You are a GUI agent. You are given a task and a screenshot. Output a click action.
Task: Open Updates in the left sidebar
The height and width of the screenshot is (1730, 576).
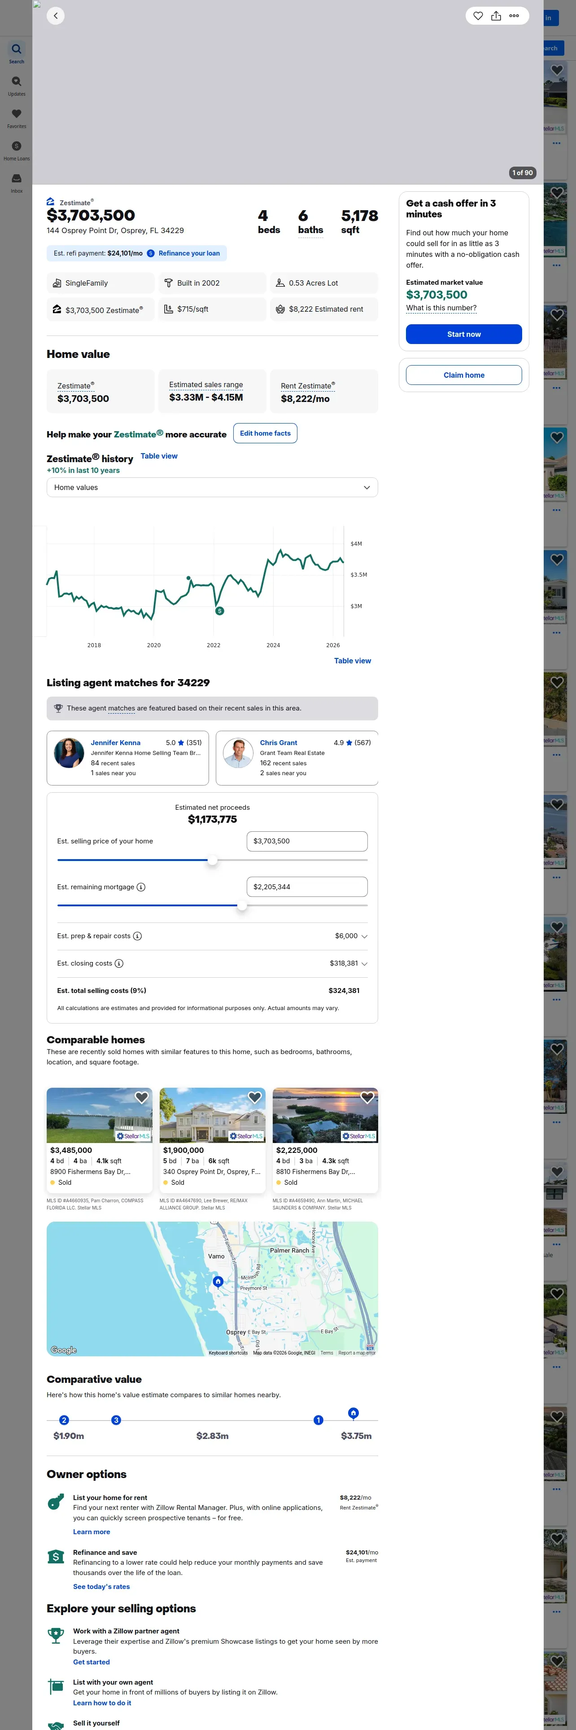(17, 86)
